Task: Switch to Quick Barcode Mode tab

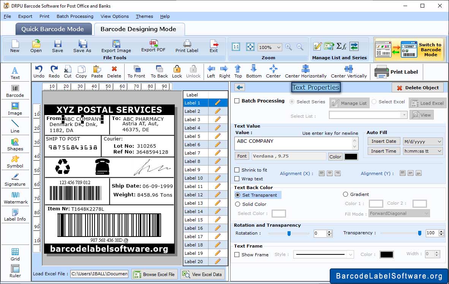Action: click(x=53, y=29)
